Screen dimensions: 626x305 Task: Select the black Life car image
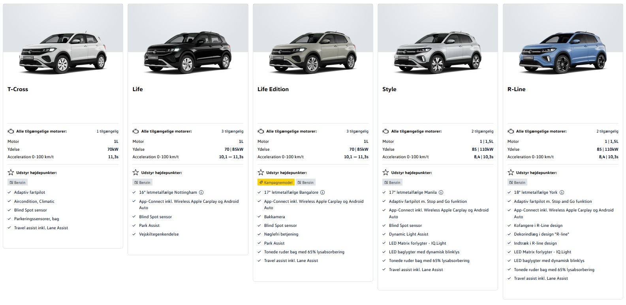point(188,54)
